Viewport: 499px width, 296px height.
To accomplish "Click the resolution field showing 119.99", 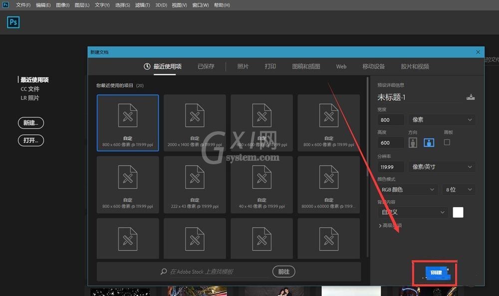I will click(391, 167).
